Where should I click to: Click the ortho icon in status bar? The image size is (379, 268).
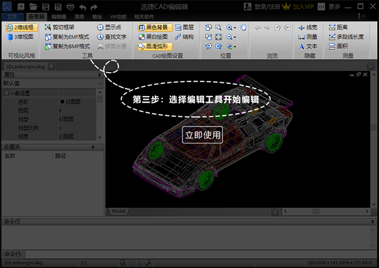(140, 263)
